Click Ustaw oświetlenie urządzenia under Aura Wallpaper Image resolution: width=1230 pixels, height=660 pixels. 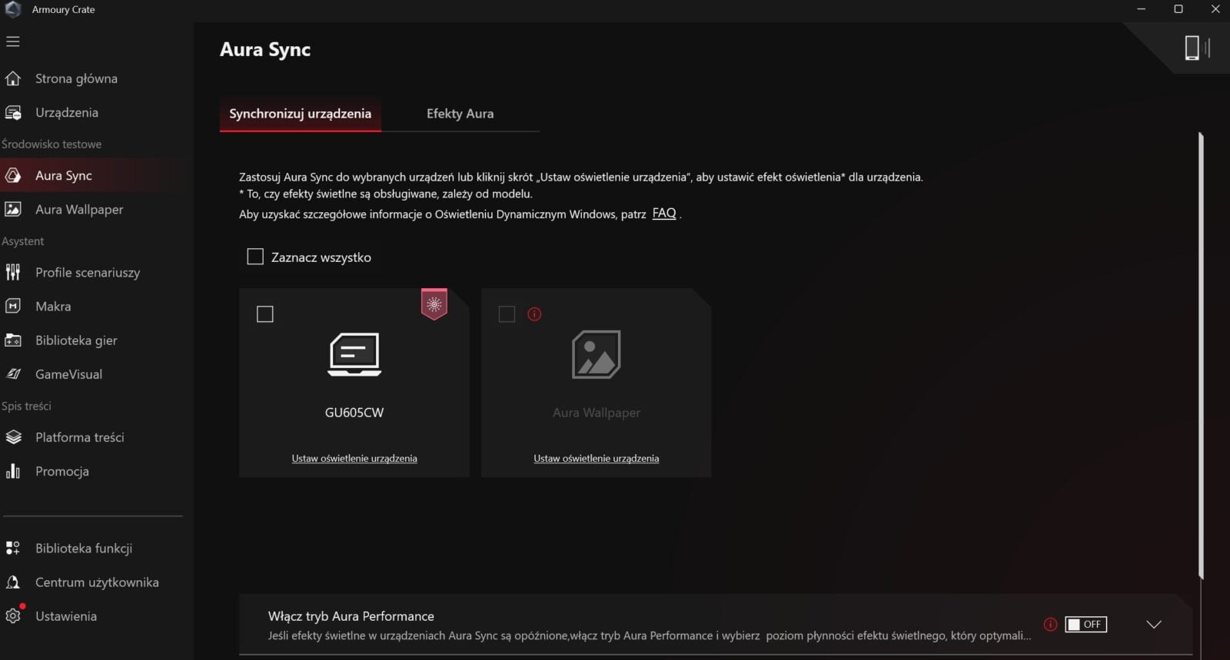[x=597, y=458]
